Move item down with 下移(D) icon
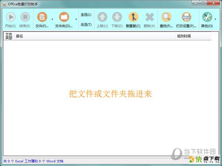Screen dimensions: 222x166 117,17
